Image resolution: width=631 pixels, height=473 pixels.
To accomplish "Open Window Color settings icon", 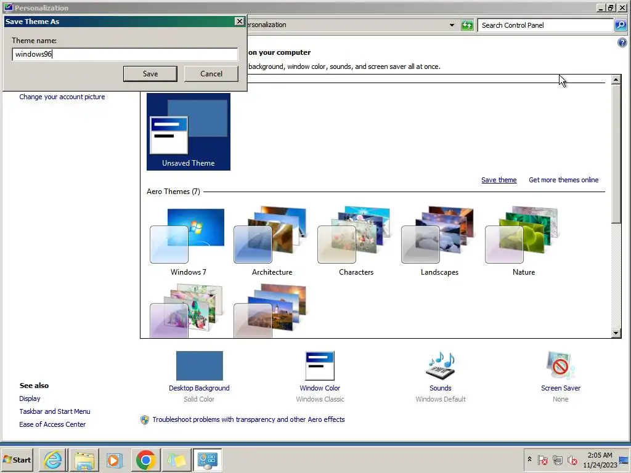I will pos(320,366).
